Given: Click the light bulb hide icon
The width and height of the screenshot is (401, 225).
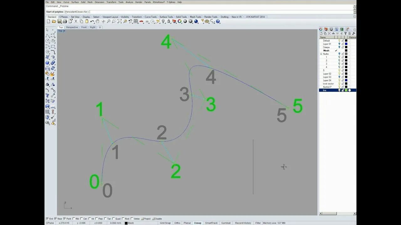Looking at the screenshot, I should 163,21.
